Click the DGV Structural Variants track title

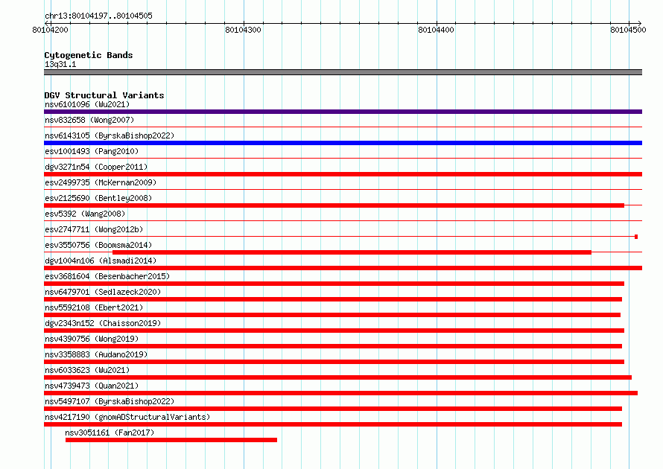104,95
